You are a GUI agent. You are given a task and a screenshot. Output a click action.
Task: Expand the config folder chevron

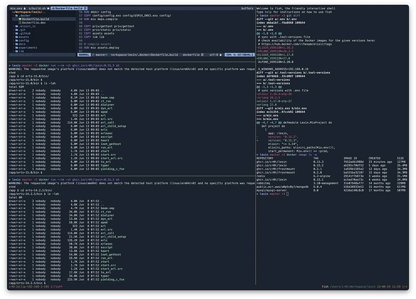(13, 40)
